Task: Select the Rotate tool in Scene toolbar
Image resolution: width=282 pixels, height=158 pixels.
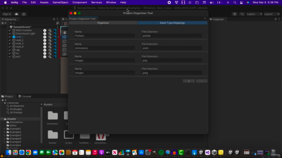Action: pos(65,41)
